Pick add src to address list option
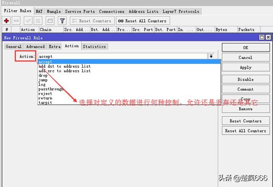 (x=64, y=71)
